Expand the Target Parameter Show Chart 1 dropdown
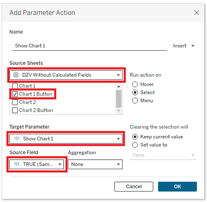Viewport: 207px width, 202px height. pos(66,138)
